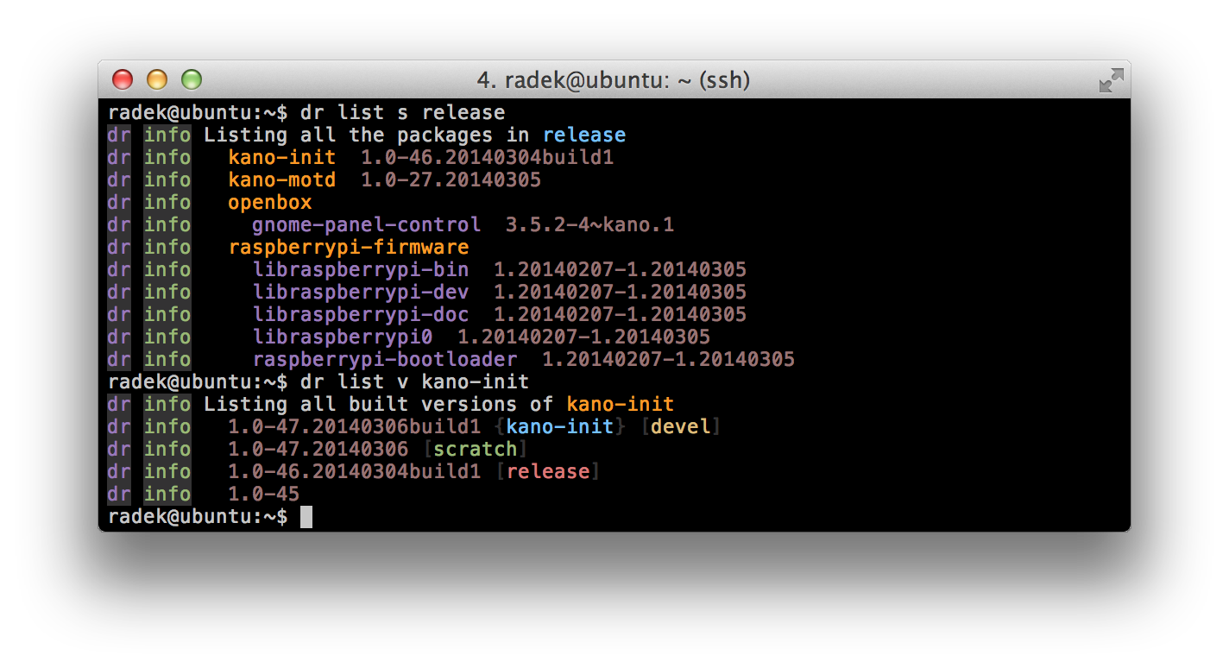Click the version '1.0-46.20140304build1' next to kano-init

(x=488, y=157)
